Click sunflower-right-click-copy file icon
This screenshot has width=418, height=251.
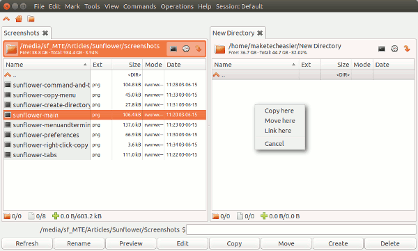[8, 145]
